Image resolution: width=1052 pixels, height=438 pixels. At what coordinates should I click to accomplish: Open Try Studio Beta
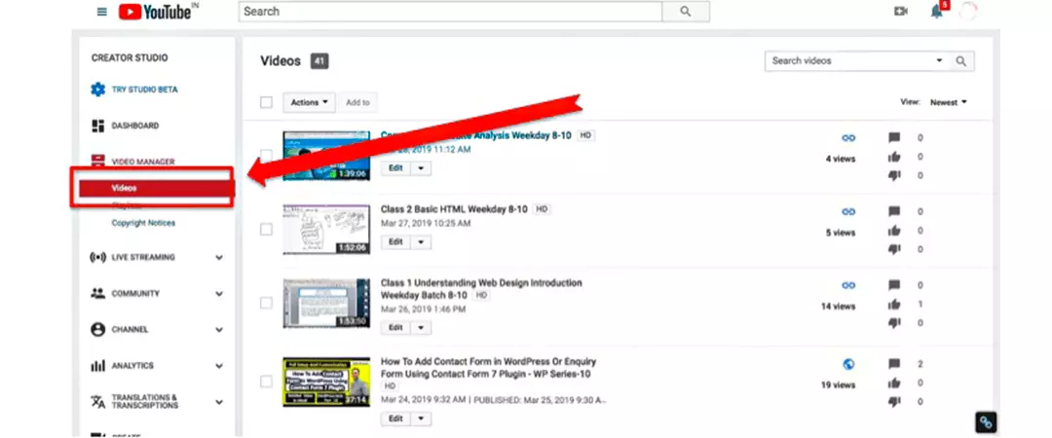click(x=144, y=90)
